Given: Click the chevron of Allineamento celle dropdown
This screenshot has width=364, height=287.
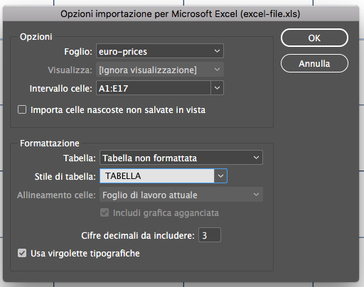Looking at the screenshot, I should 256,195.
